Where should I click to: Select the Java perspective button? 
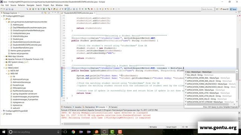(x=233, y=9)
